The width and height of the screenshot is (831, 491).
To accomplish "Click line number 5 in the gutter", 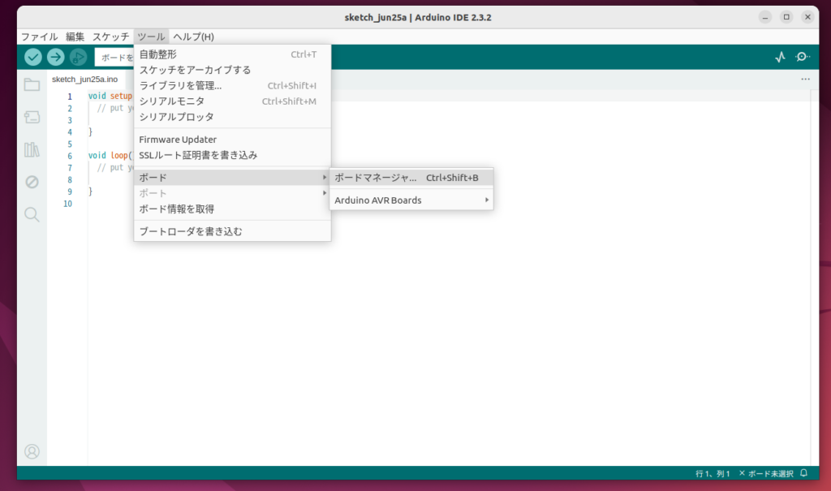I will point(70,144).
